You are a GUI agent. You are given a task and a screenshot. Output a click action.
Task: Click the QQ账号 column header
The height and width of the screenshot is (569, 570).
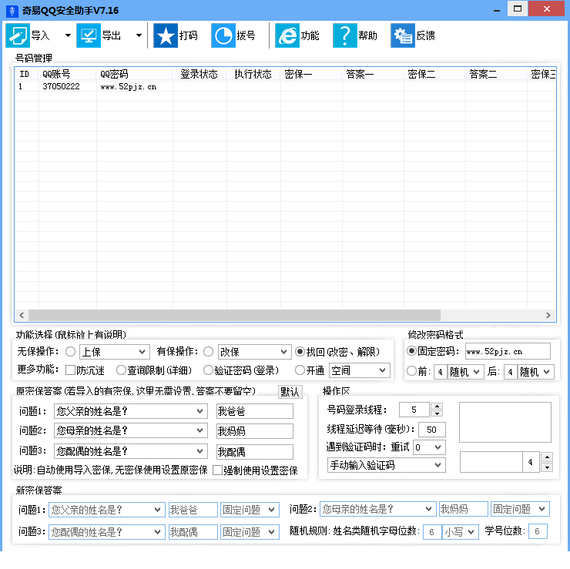[68, 74]
